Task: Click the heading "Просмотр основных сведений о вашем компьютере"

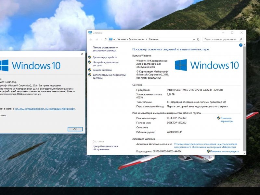Action: pos(170,49)
